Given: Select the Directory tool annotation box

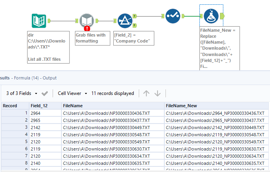Looking at the screenshot, I should point(48,47).
